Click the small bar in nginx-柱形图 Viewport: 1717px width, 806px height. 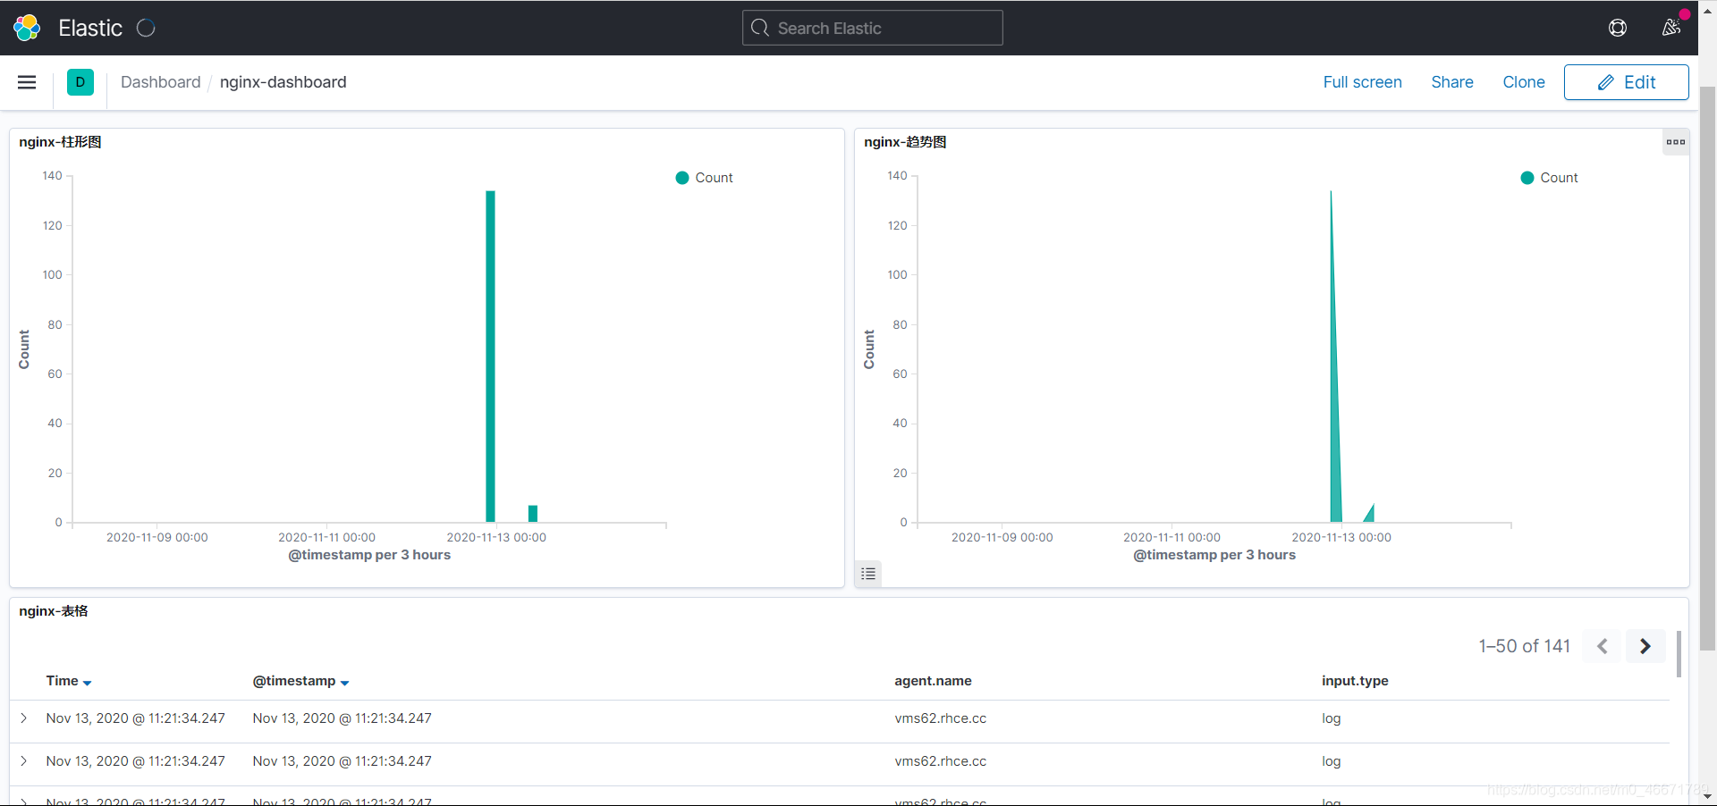[x=533, y=513]
